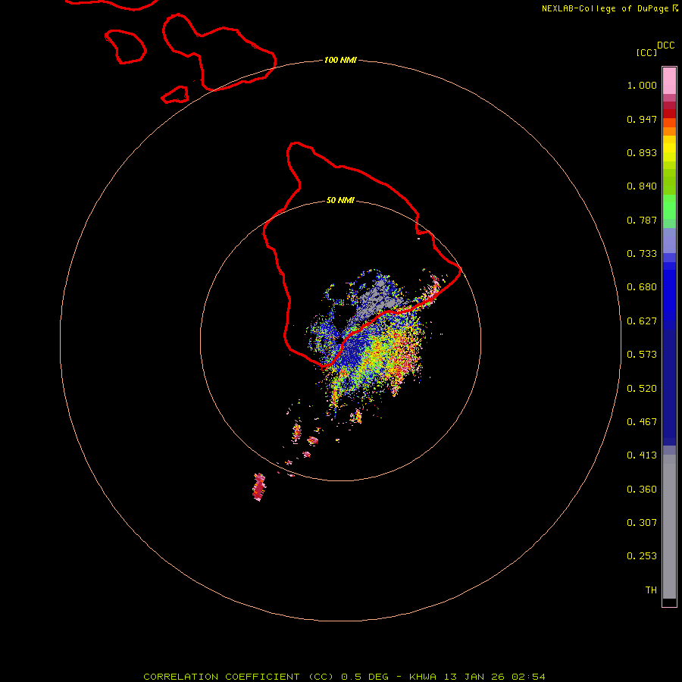Pick the olive-green swatch near 0.840
This screenshot has width=682, height=682.
(x=669, y=182)
